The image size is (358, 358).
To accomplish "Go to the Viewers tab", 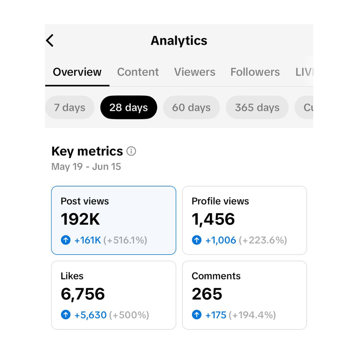I will (x=195, y=72).
